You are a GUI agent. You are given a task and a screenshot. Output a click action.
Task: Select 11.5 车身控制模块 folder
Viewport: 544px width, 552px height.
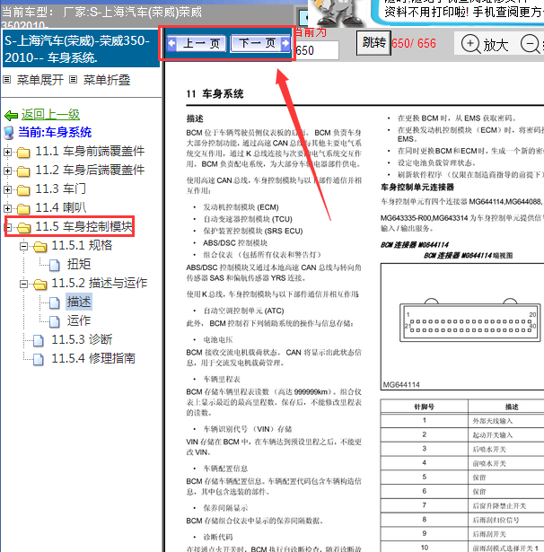[83, 226]
